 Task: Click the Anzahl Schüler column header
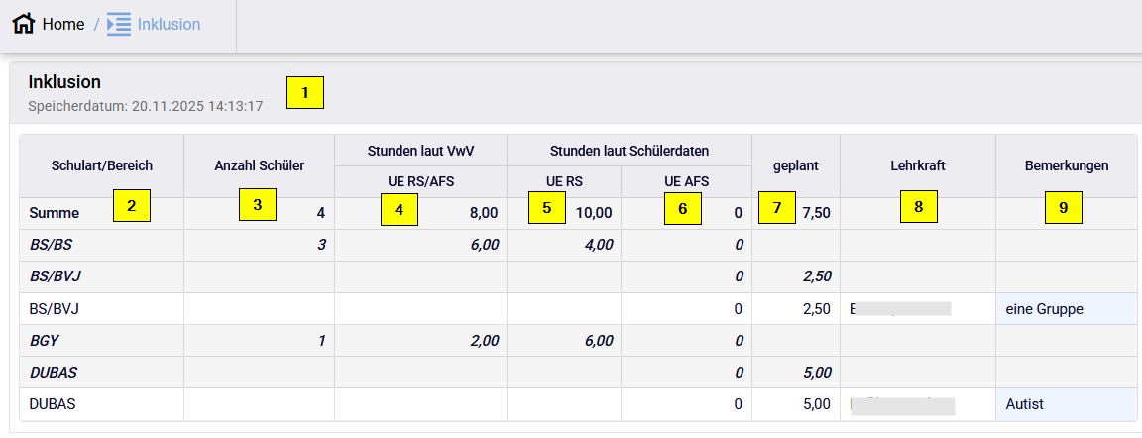point(259,165)
